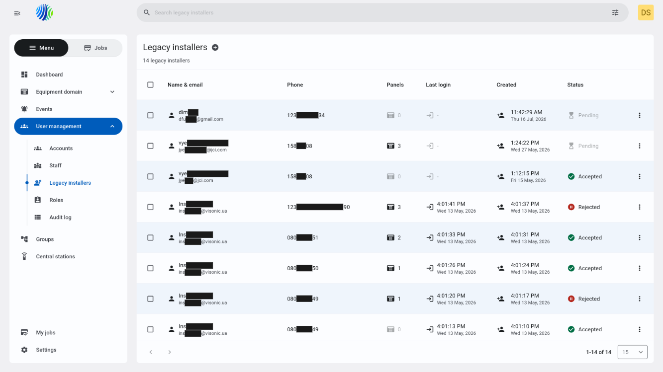The height and width of the screenshot is (372, 663).
Task: Click the panels icon in the 4:01:24 PM row
Action: tap(390, 268)
